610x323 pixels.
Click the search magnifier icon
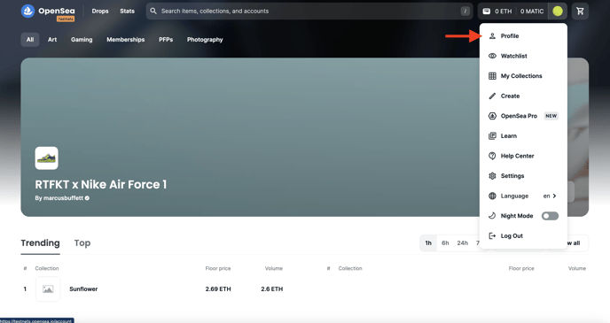[x=153, y=11]
